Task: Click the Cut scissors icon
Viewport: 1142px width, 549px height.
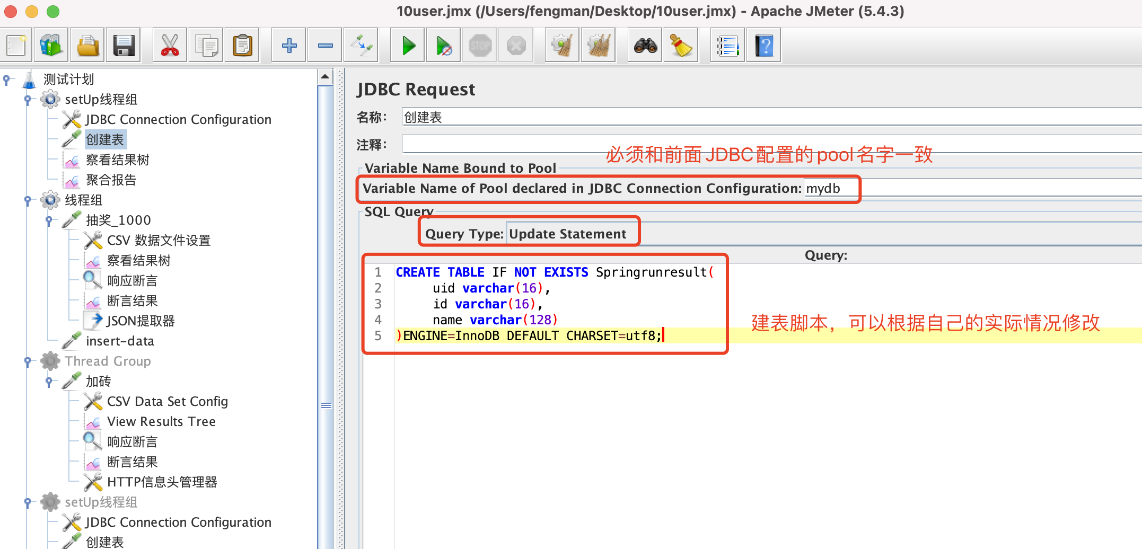Action: click(170, 46)
